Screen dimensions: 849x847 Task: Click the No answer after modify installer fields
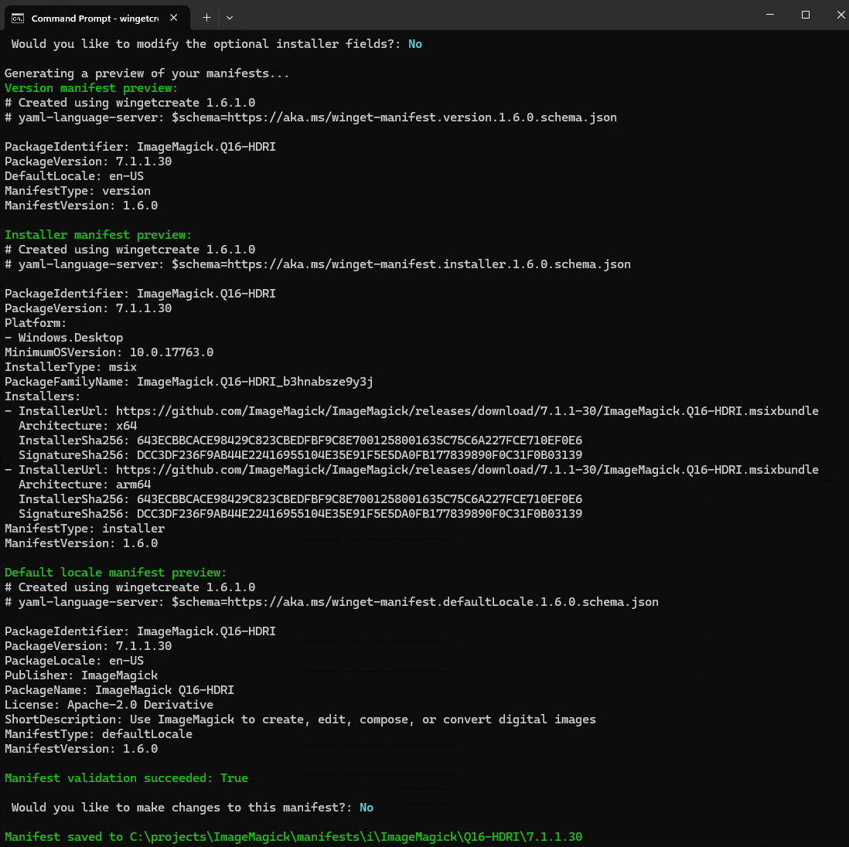(414, 43)
